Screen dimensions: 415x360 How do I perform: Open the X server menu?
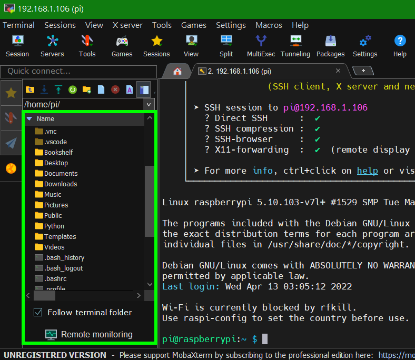127,25
